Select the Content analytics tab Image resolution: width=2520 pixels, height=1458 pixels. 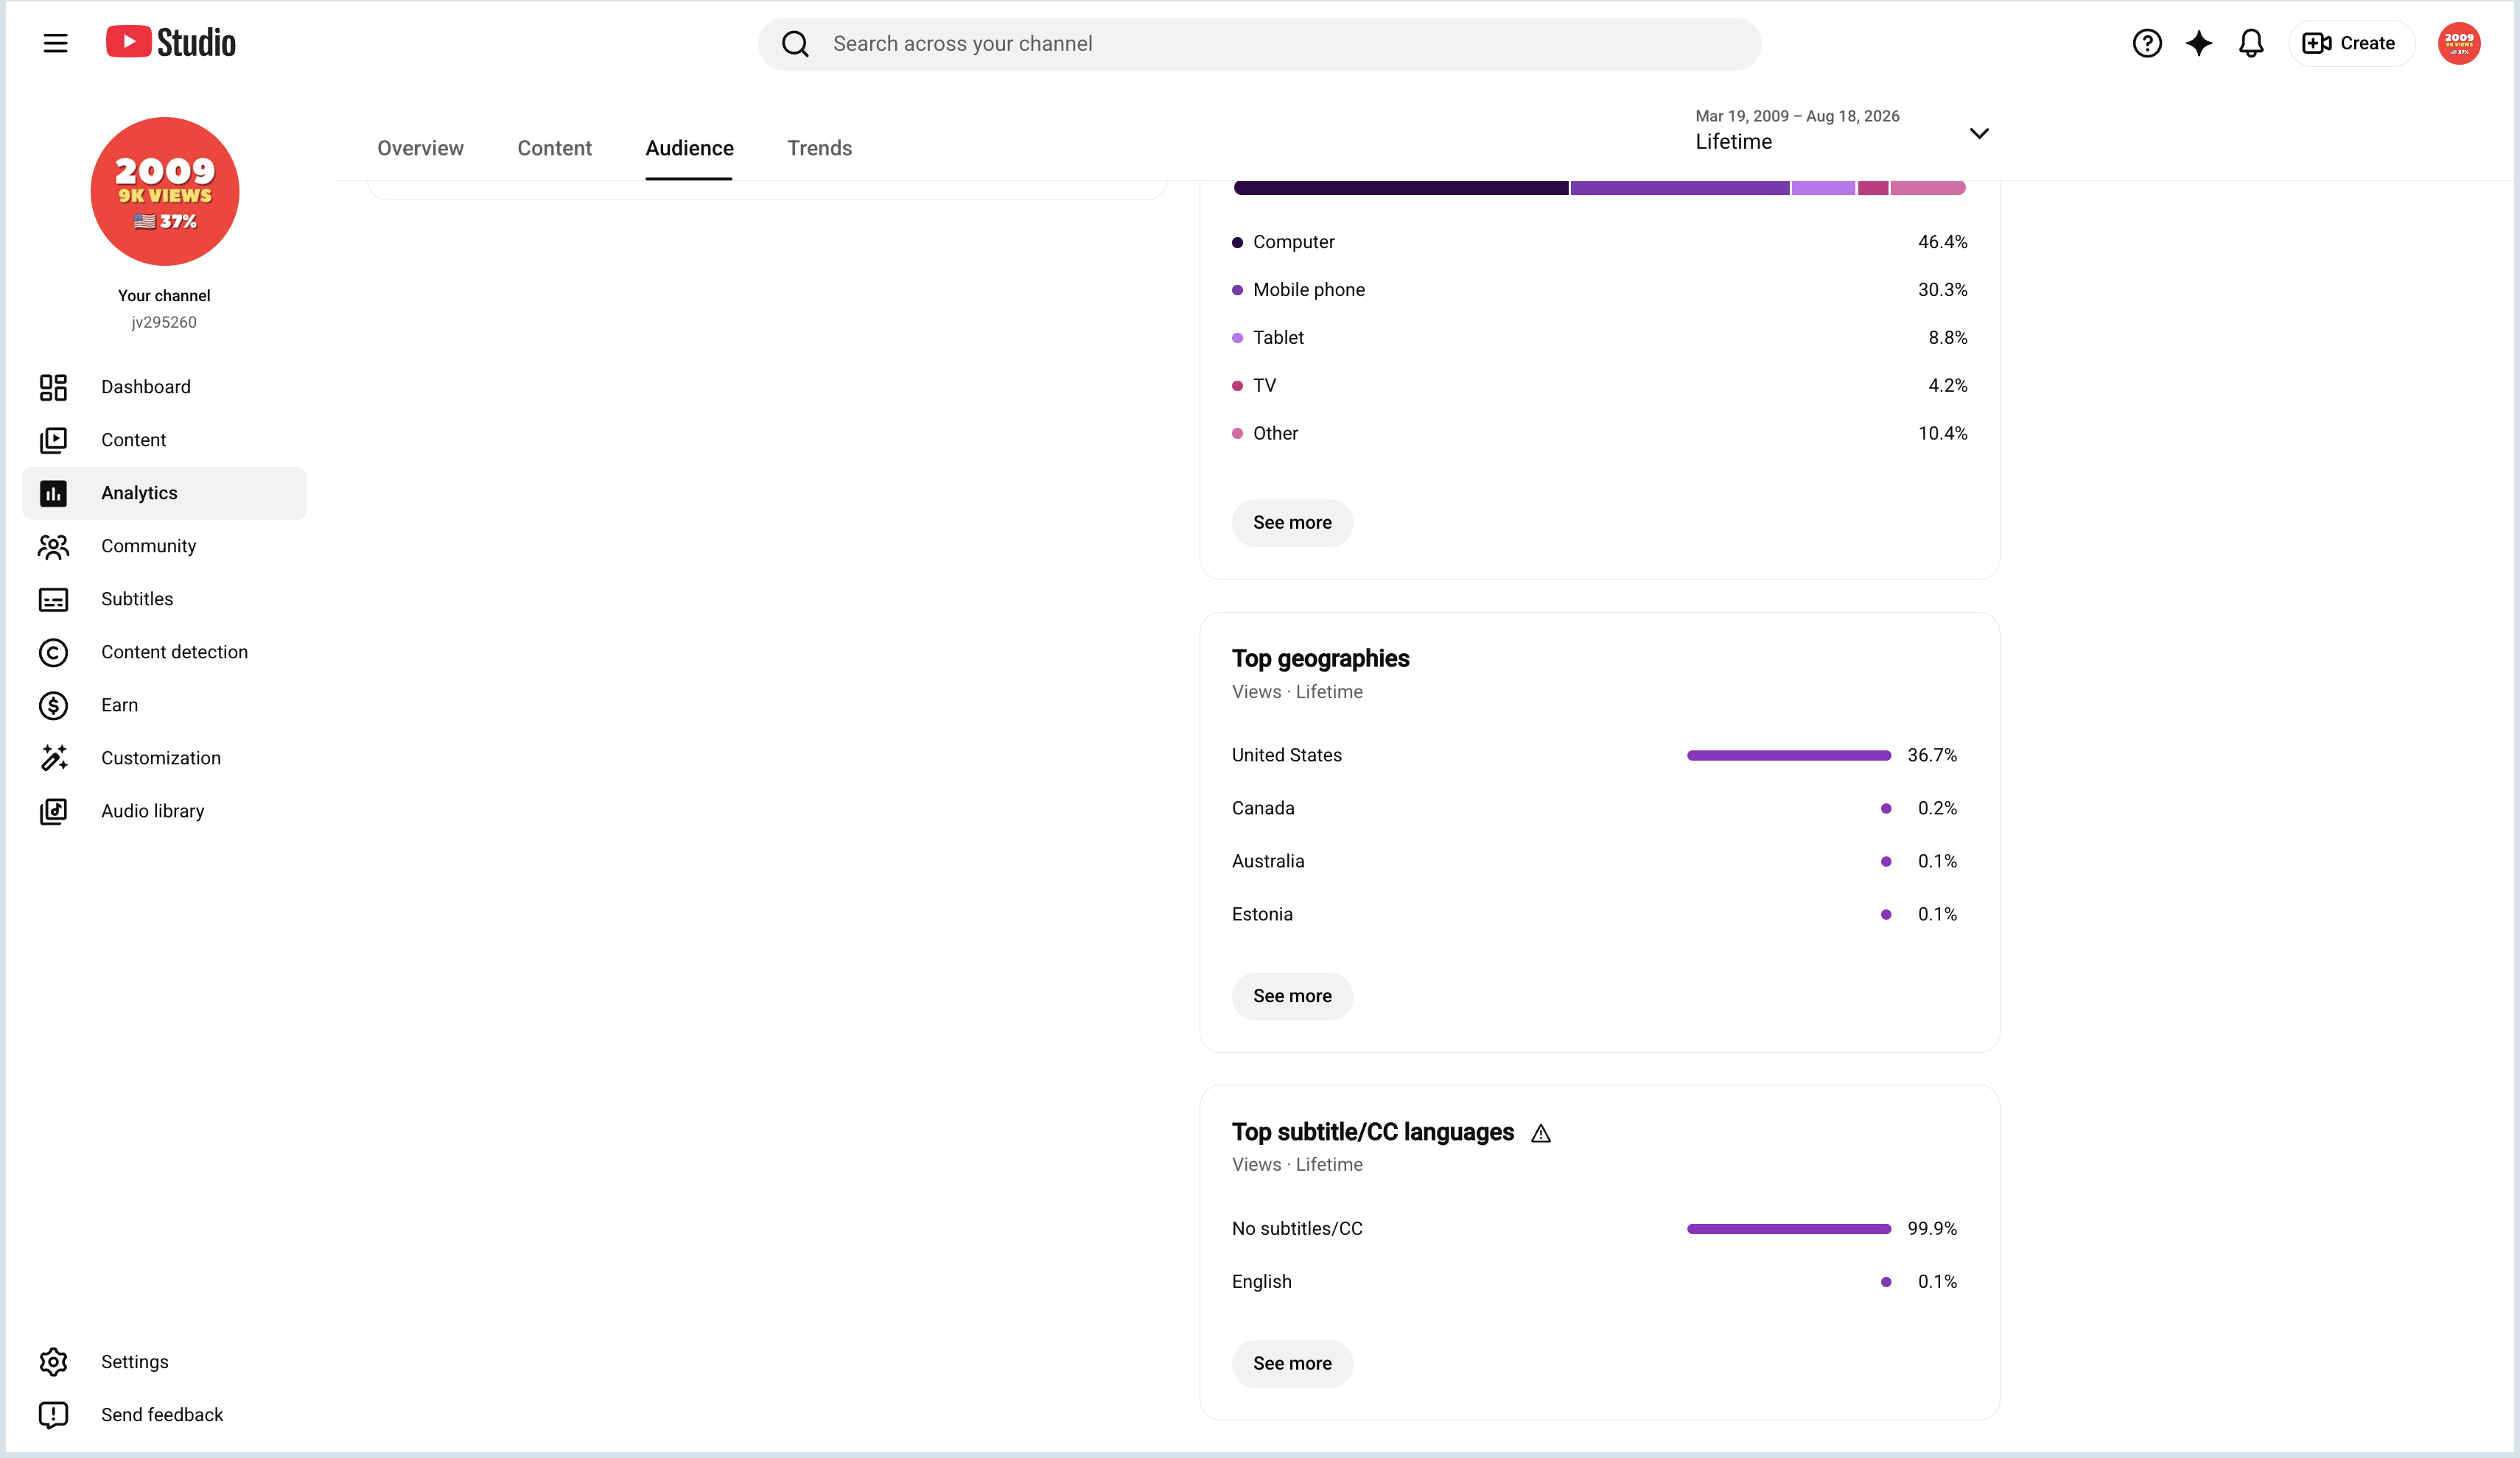click(554, 148)
